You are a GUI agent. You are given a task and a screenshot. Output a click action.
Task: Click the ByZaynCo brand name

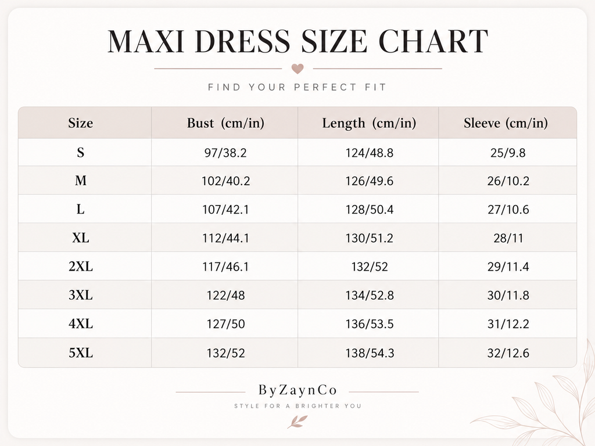[x=297, y=390]
